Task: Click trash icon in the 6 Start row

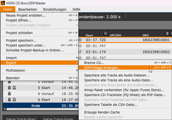Action: tap(9, 100)
